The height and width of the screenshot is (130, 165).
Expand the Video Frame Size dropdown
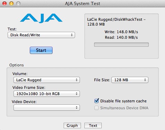click(x=47, y=94)
